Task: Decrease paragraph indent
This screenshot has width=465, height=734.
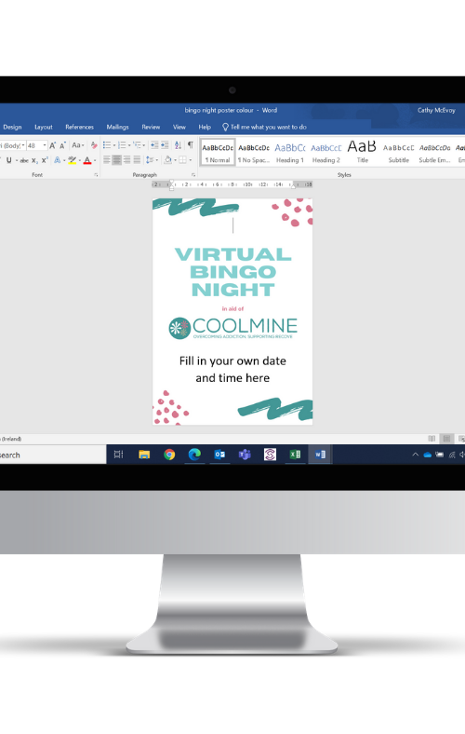Action: click(154, 145)
